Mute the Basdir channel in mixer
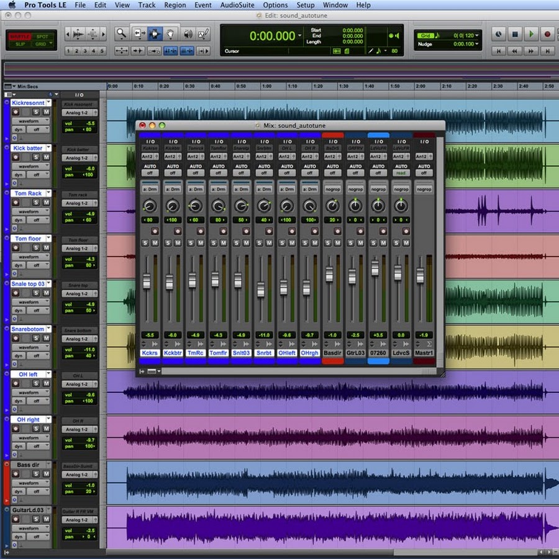Viewport: 559px width, 559px height. 338,242
